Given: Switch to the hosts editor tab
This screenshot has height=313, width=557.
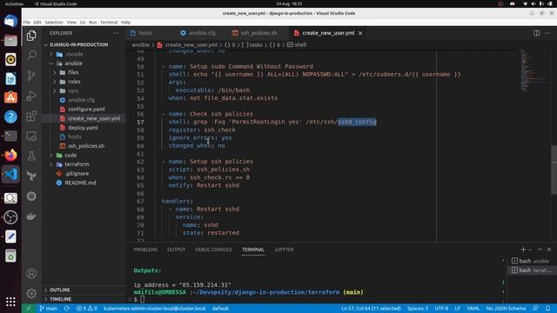Looking at the screenshot, I should [x=145, y=33].
